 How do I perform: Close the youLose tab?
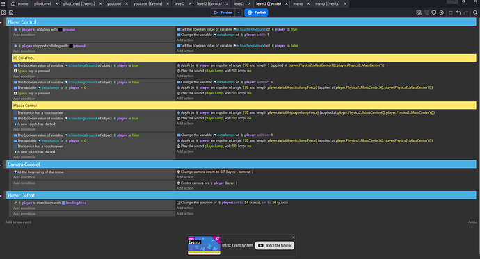click(x=127, y=3)
